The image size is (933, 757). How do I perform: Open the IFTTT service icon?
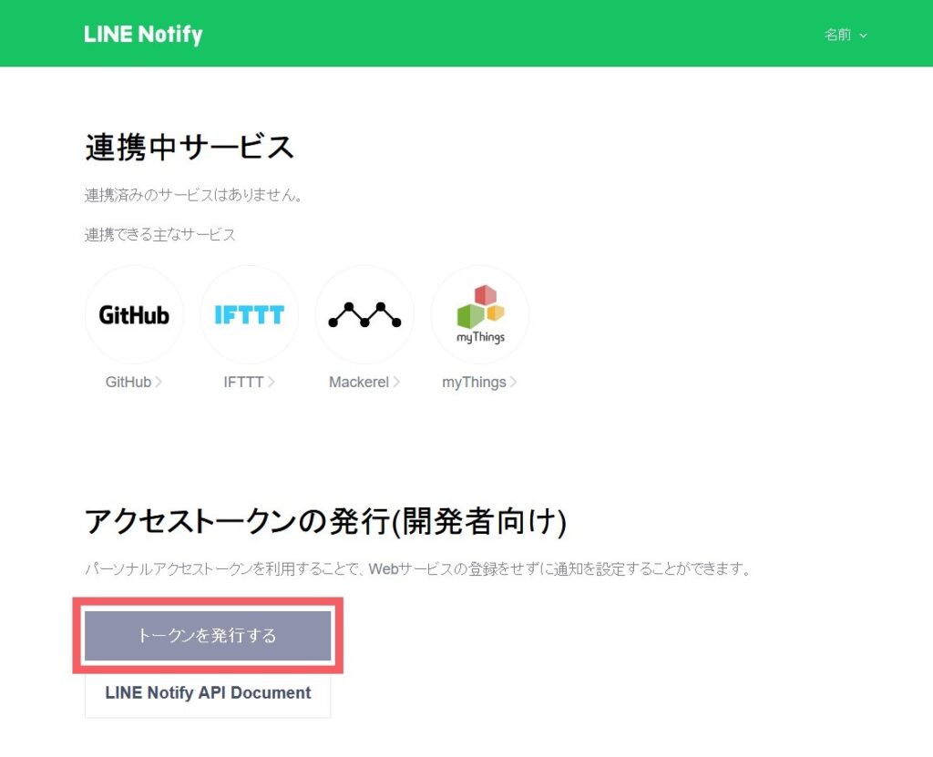(x=249, y=314)
